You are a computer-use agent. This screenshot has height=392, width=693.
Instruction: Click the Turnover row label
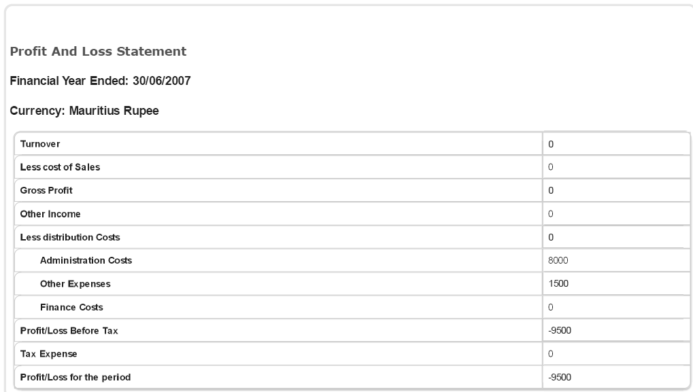(39, 144)
